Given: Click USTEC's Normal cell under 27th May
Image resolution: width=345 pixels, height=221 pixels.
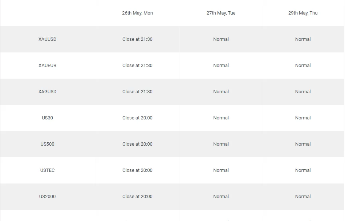Looking at the screenshot, I should [x=221, y=170].
